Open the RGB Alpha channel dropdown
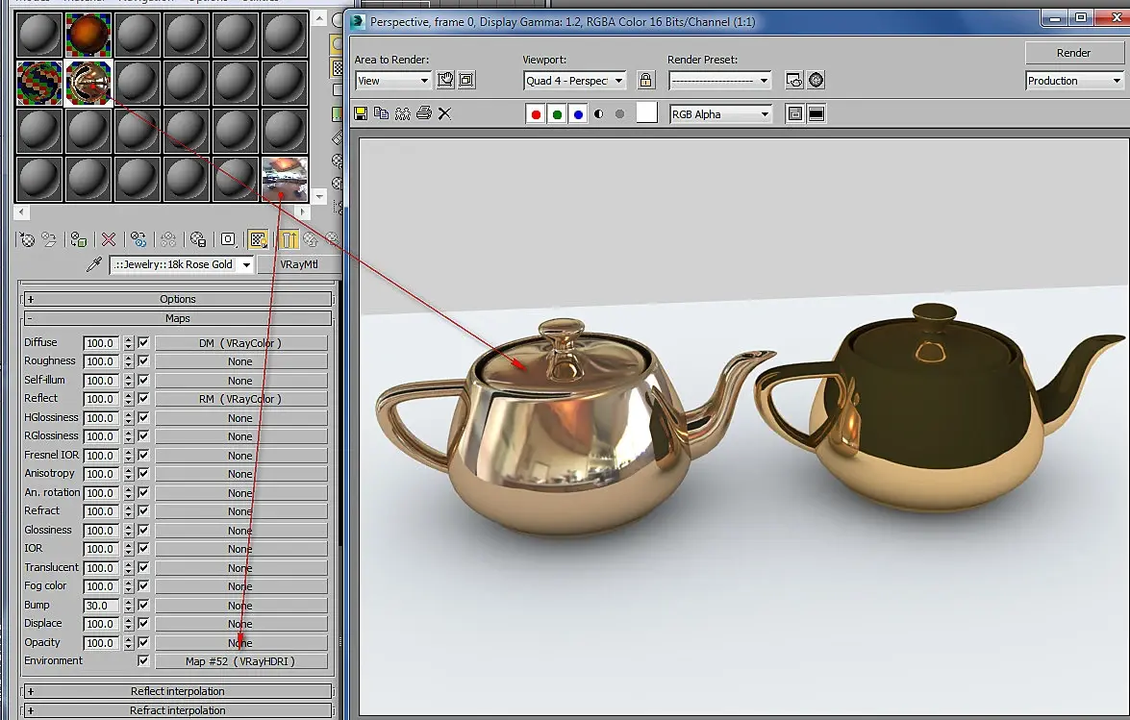This screenshot has width=1130, height=720. 721,114
